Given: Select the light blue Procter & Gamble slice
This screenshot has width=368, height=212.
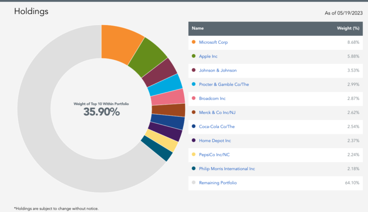Looking at the screenshot, I should point(166,85).
